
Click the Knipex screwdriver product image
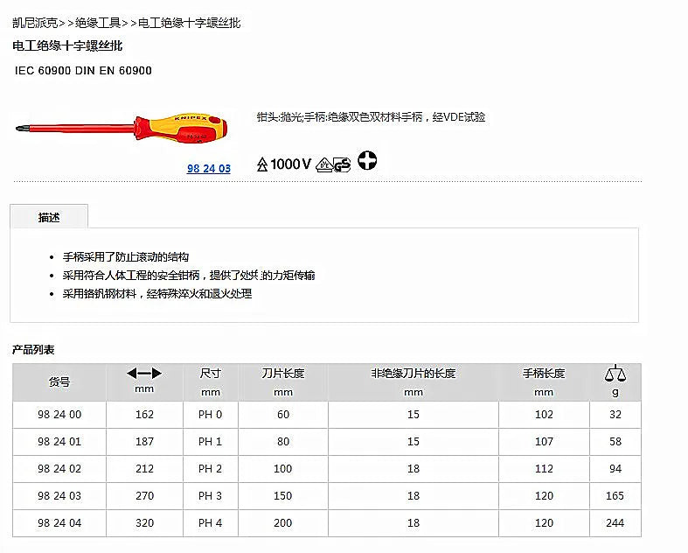pyautogui.click(x=122, y=129)
